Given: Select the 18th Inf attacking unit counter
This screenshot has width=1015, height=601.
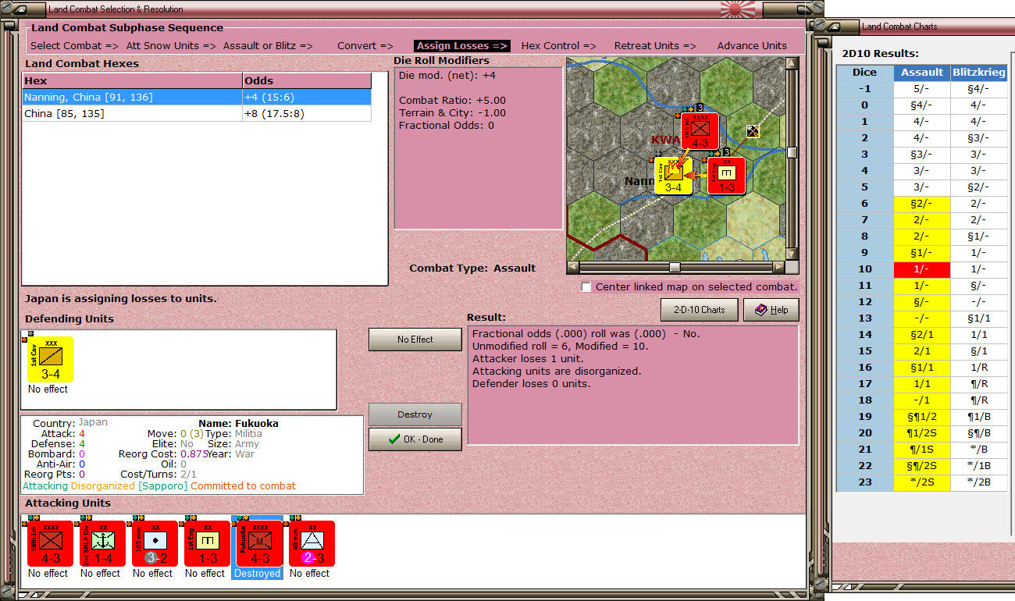Looking at the screenshot, I should point(51,543).
